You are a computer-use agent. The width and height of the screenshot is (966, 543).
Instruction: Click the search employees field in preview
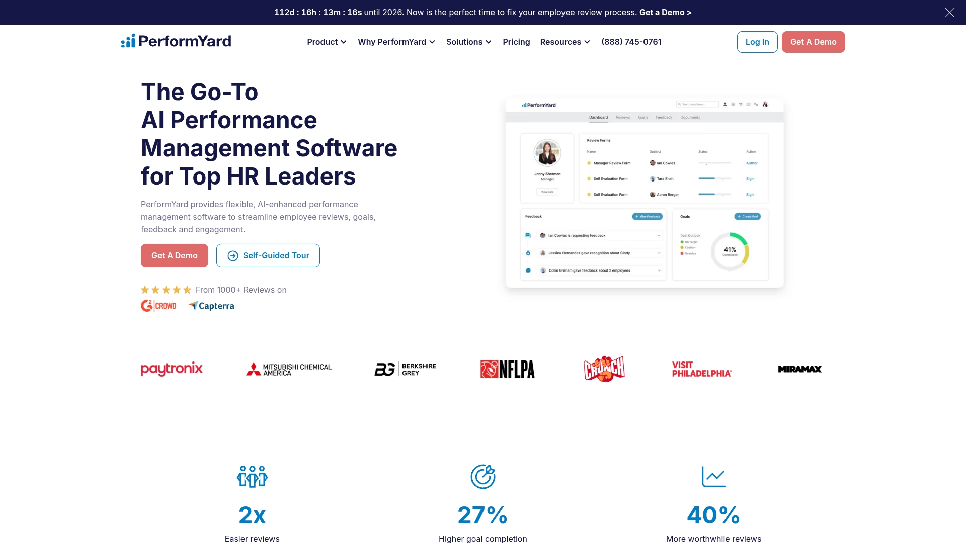697,104
